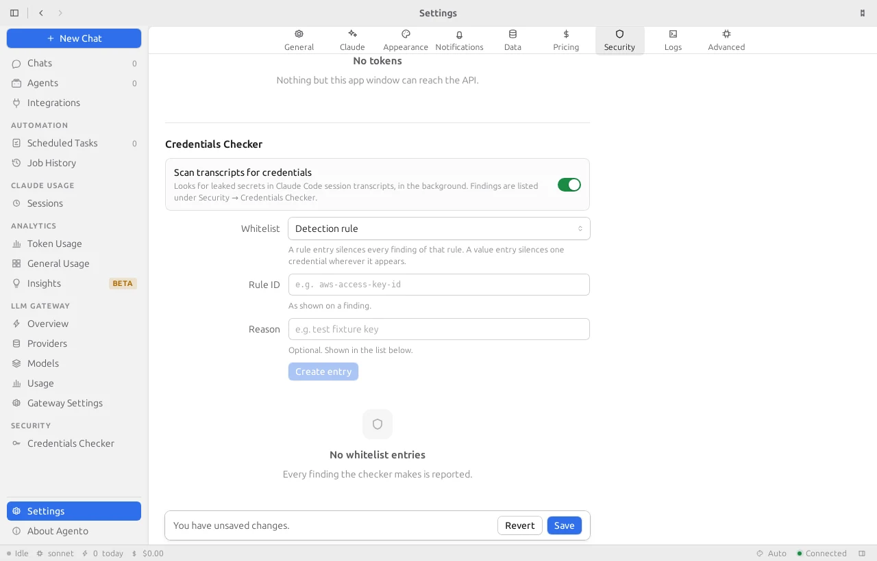
Task: Click the Create entry button
Action: 323,371
